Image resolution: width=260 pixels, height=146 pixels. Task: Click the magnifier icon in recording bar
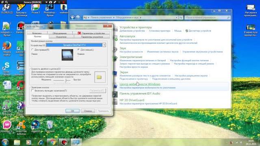point(6,2)
